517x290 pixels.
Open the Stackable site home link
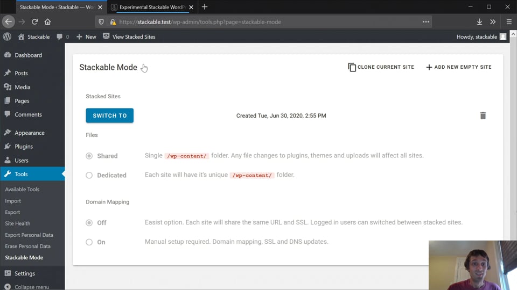click(x=33, y=37)
